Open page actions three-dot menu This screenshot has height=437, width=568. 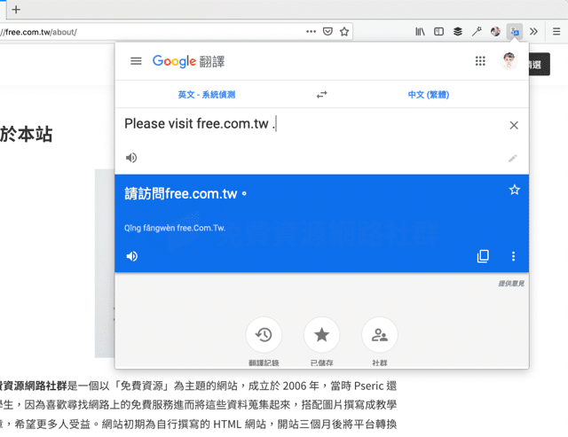[311, 32]
